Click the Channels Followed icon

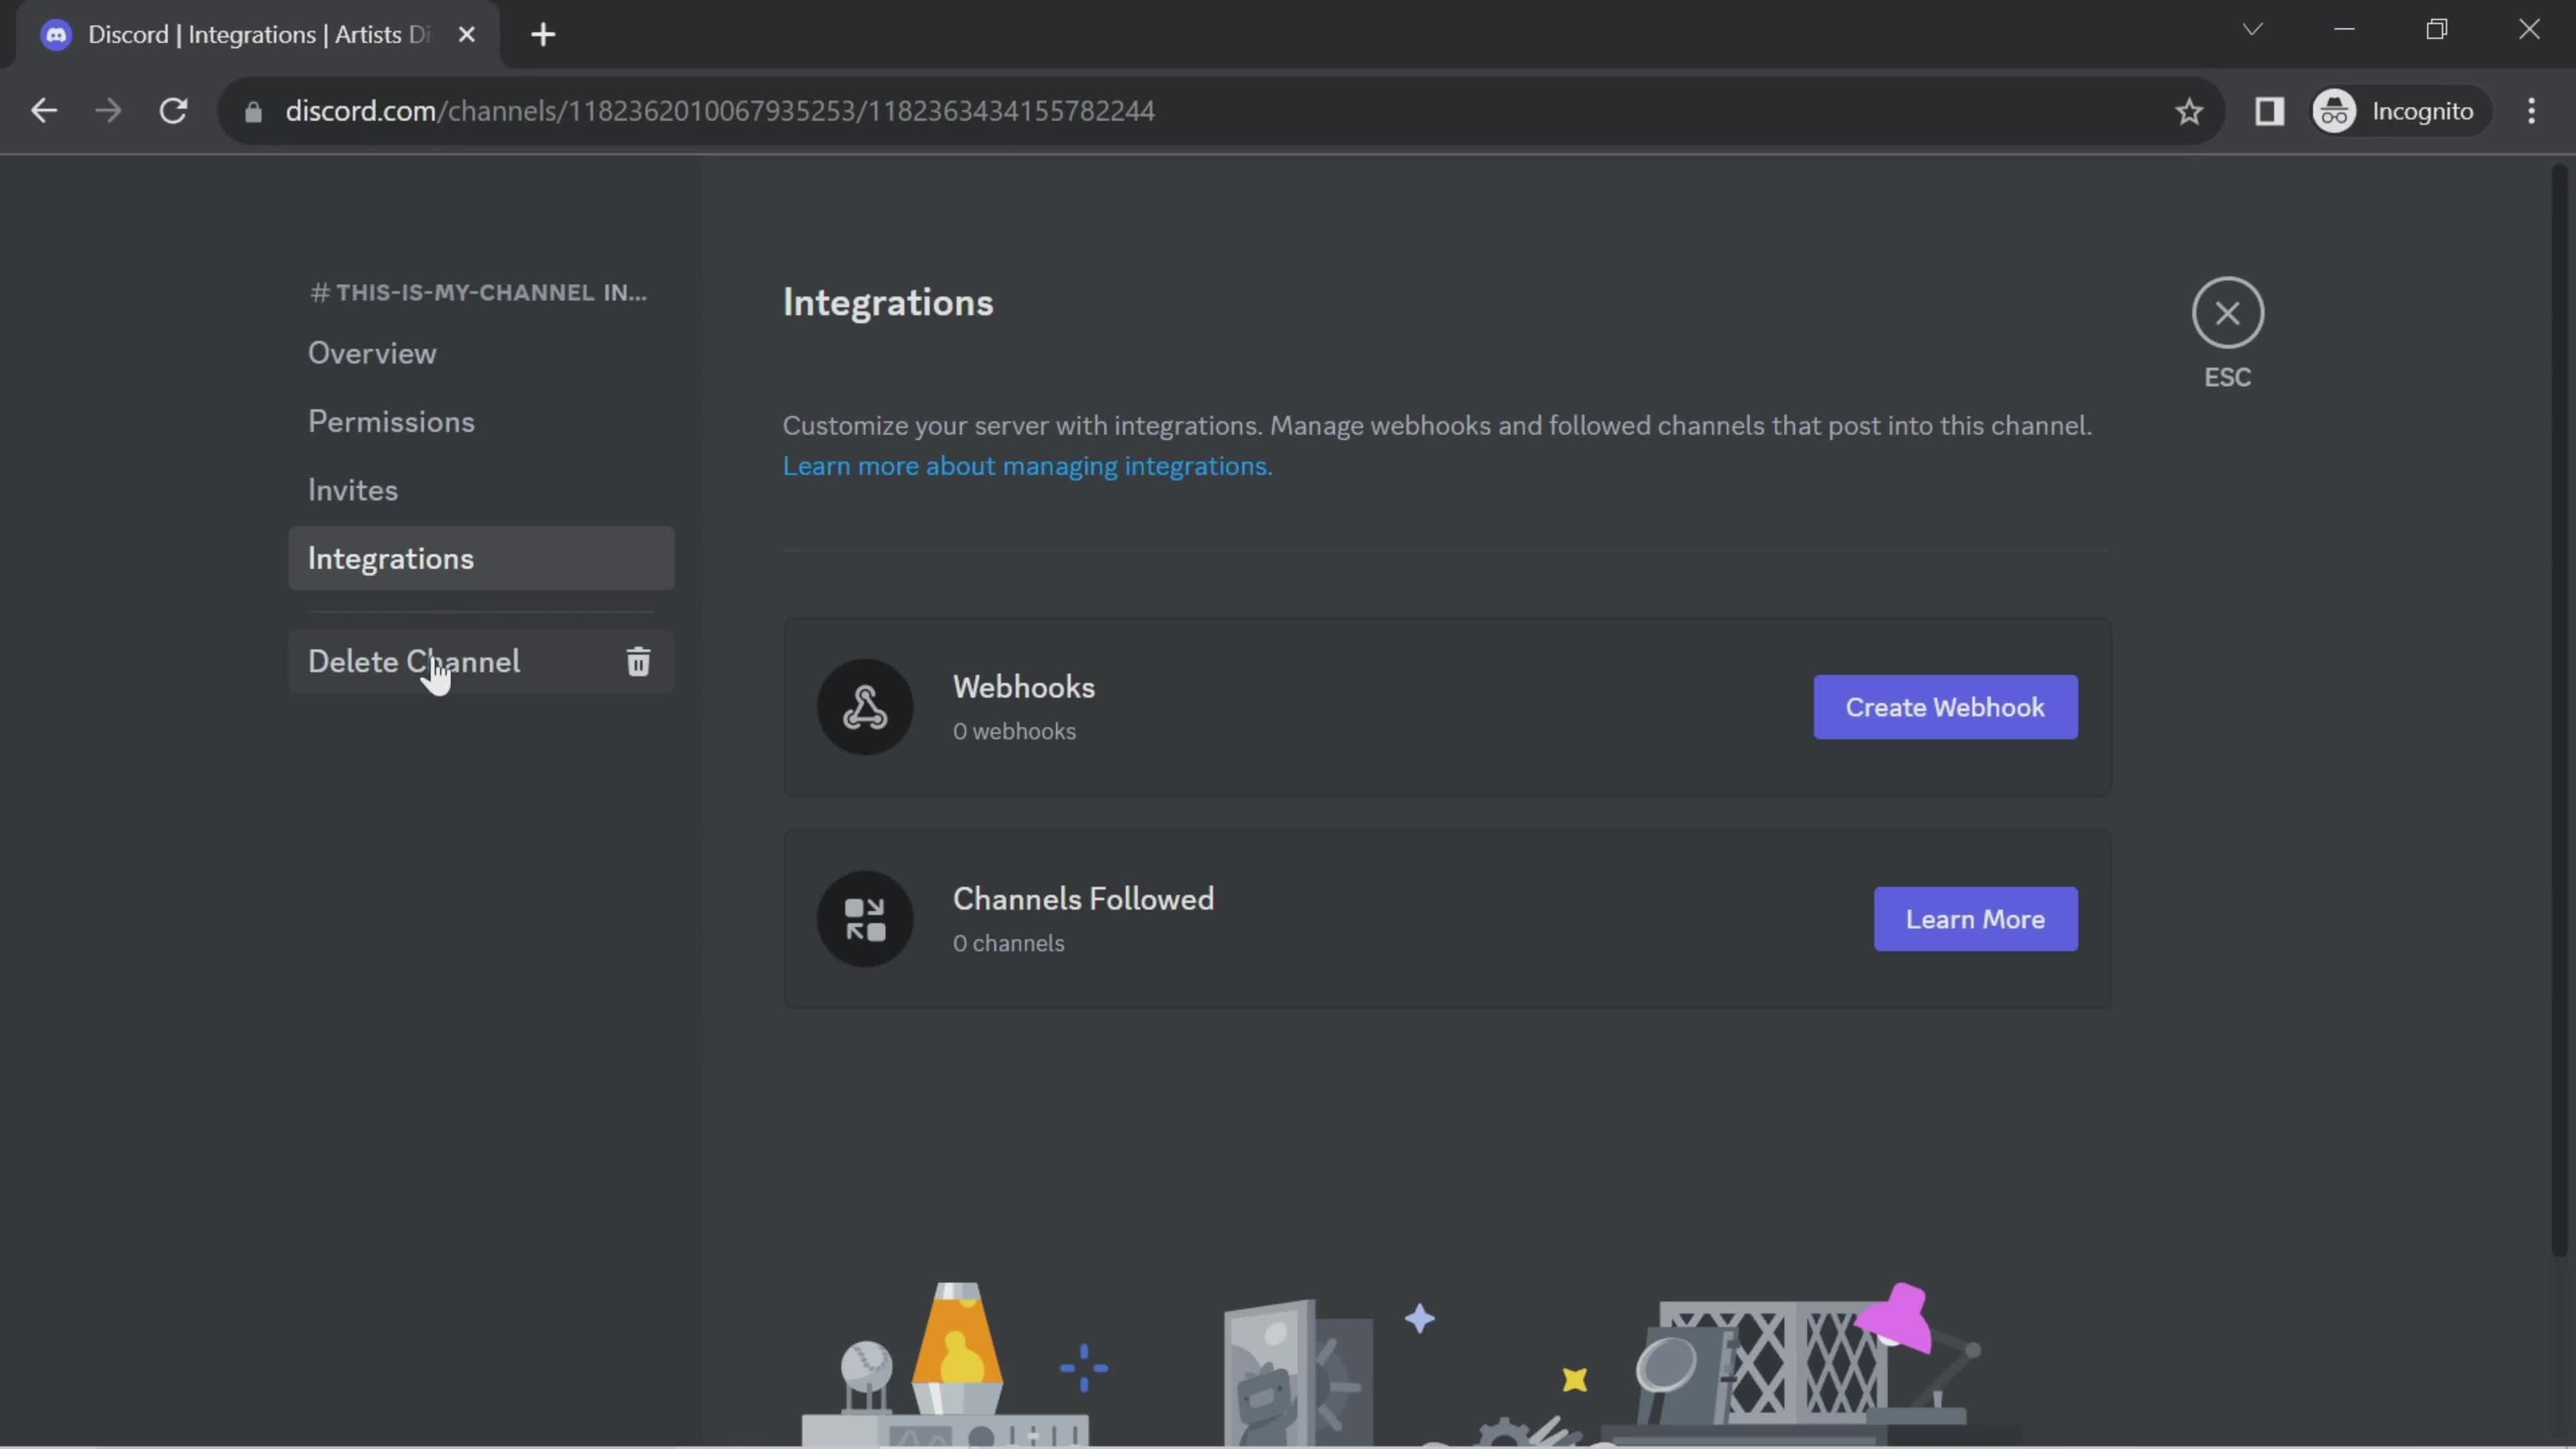865,918
